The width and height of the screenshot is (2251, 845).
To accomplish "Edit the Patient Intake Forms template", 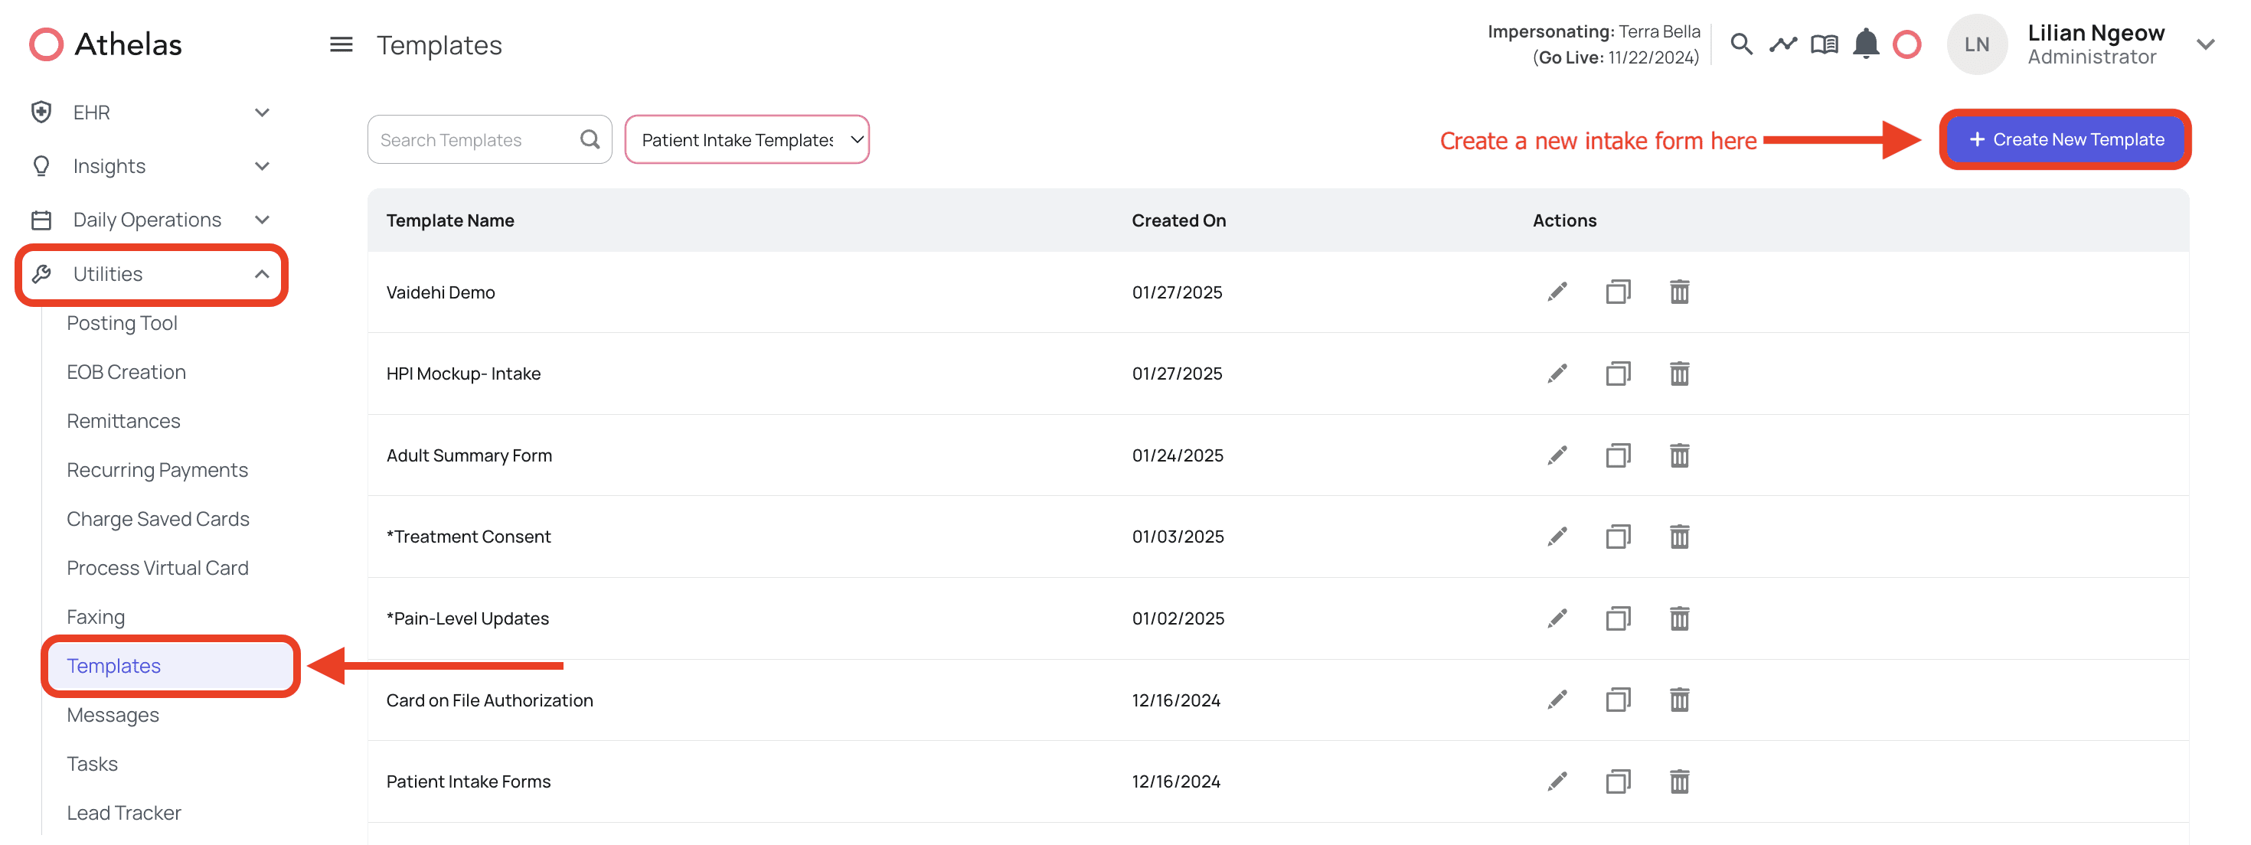I will coord(1557,781).
